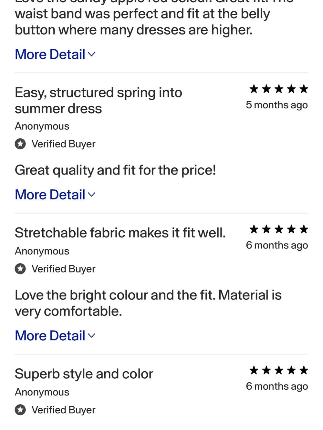This screenshot has width=323, height=430.
Task: Expand More Detail under waist band review
Action: click(x=55, y=54)
